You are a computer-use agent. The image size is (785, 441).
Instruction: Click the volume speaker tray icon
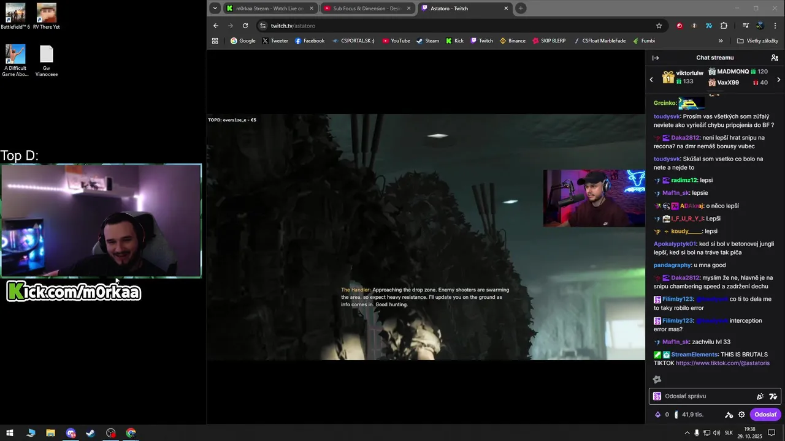click(x=717, y=433)
